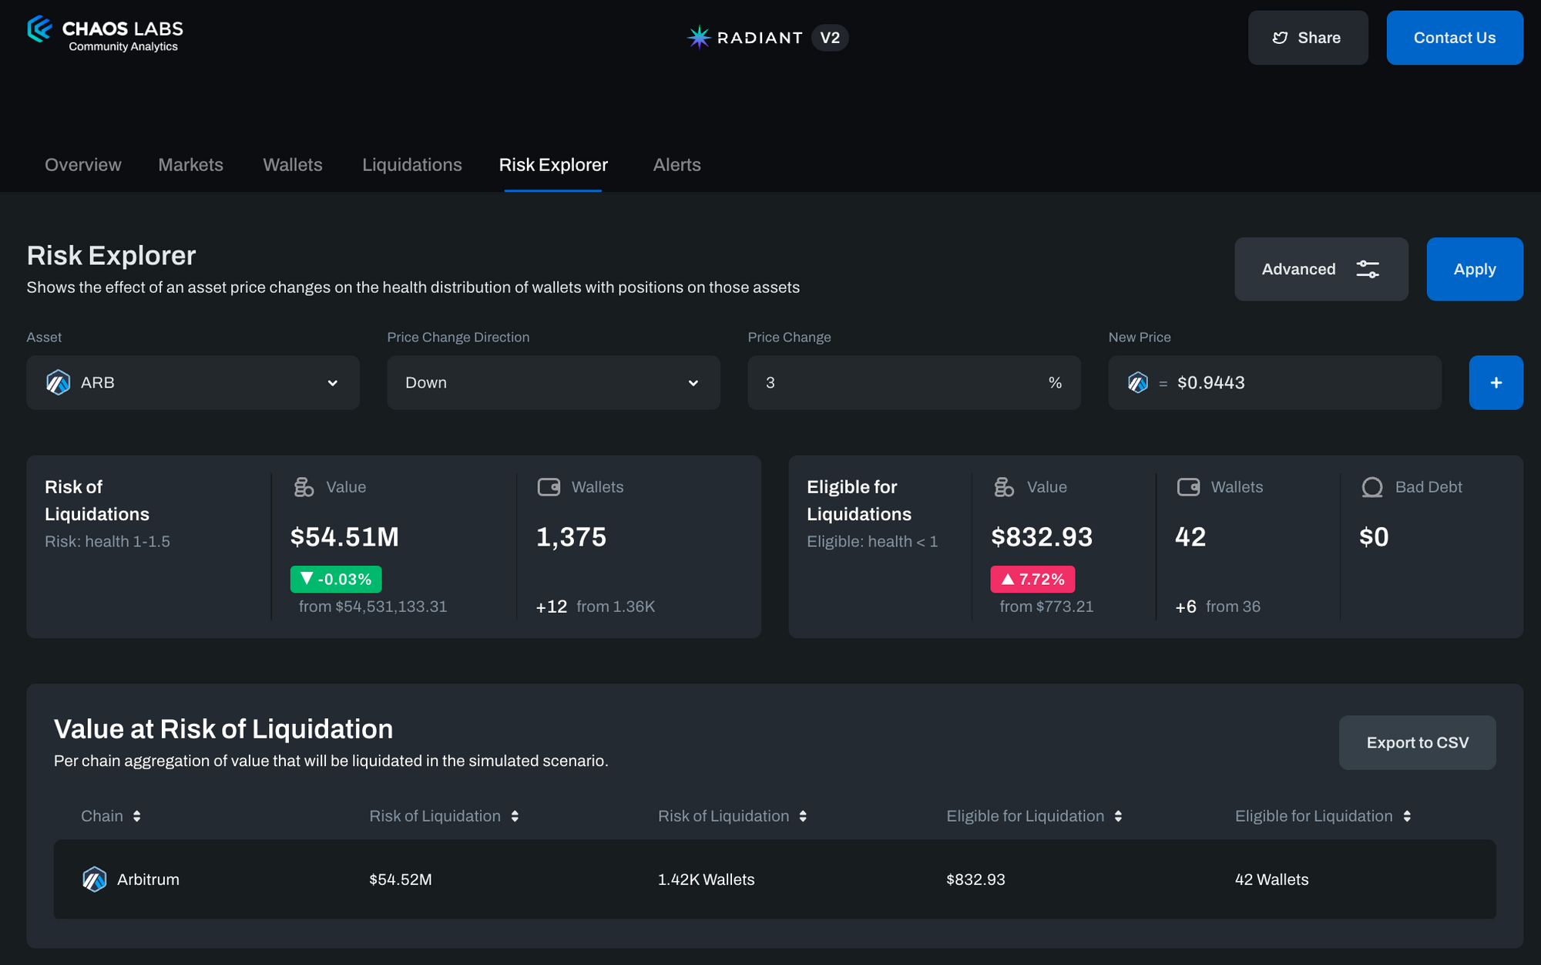The width and height of the screenshot is (1541, 965).
Task: Click the Radiant star logo
Action: [x=698, y=38]
